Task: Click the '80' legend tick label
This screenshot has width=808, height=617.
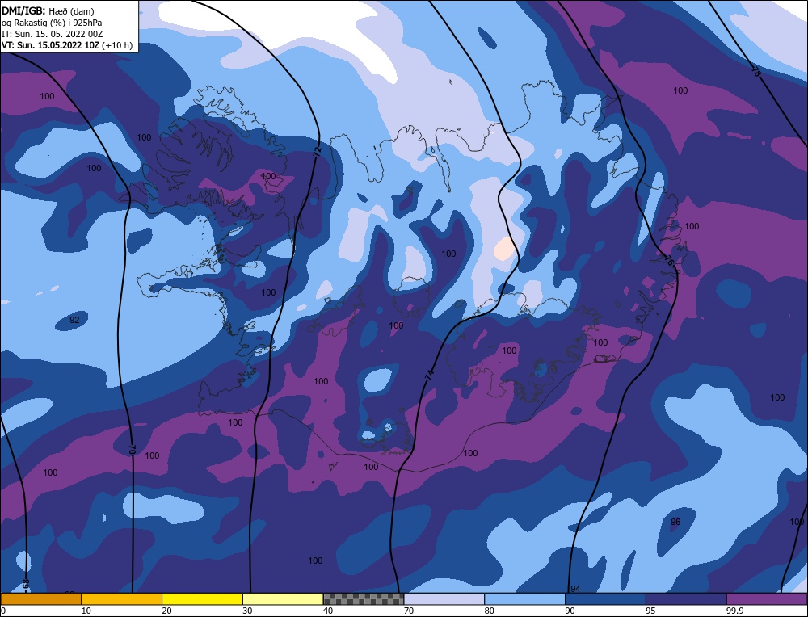Action: (x=490, y=611)
